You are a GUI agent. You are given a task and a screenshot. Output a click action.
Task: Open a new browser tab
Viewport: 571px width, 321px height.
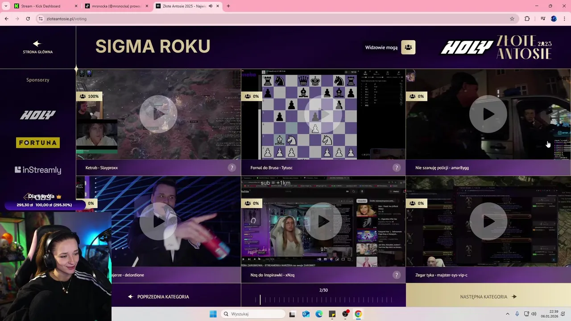[228, 6]
